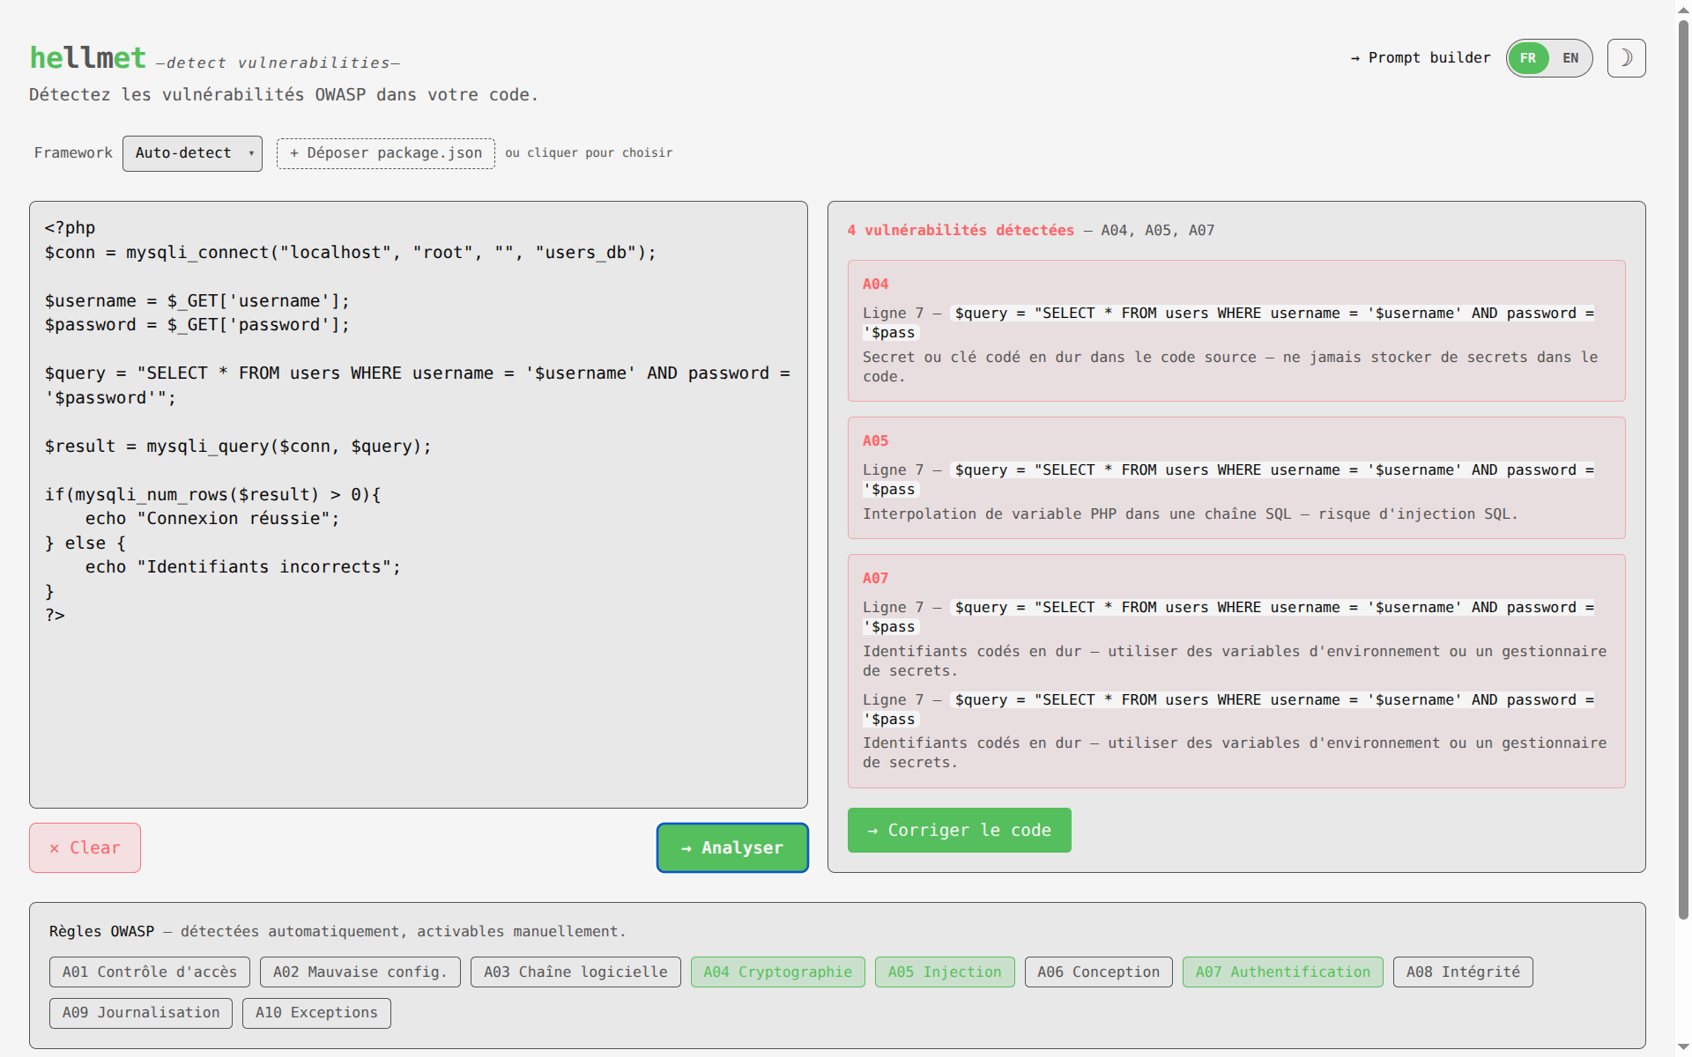Open the Prompt builder link
1692x1057 pixels.
[x=1421, y=58]
